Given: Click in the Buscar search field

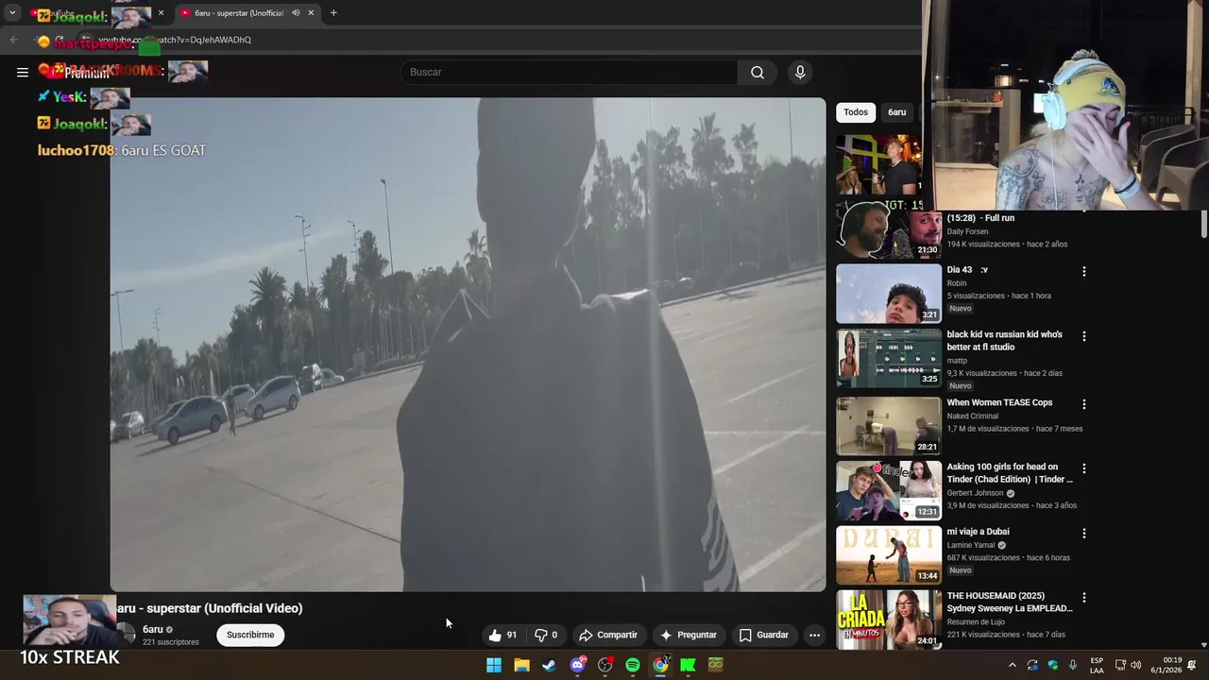Looking at the screenshot, I should click(x=570, y=73).
